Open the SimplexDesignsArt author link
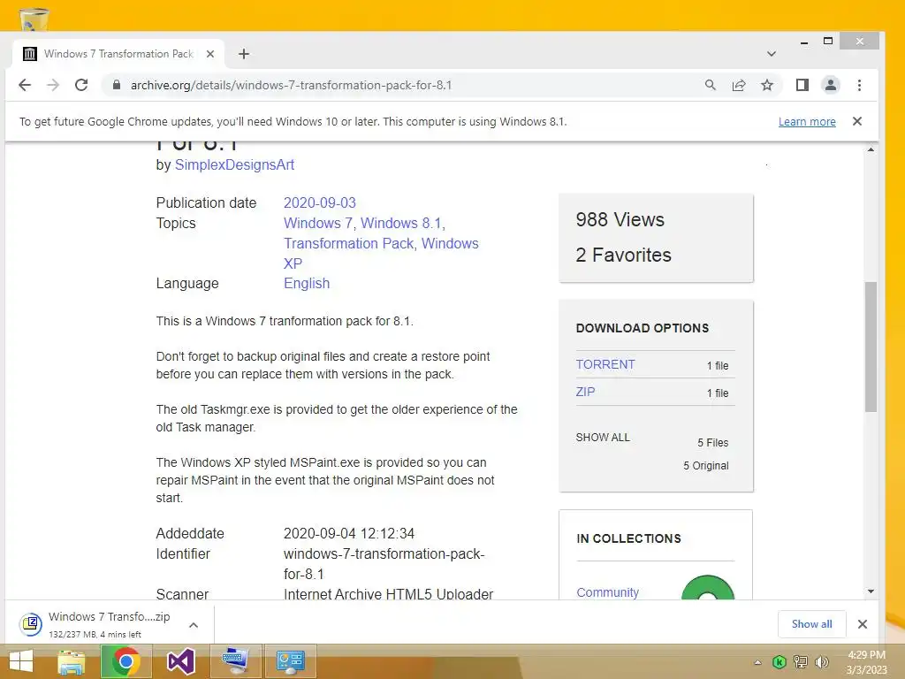 (234, 164)
